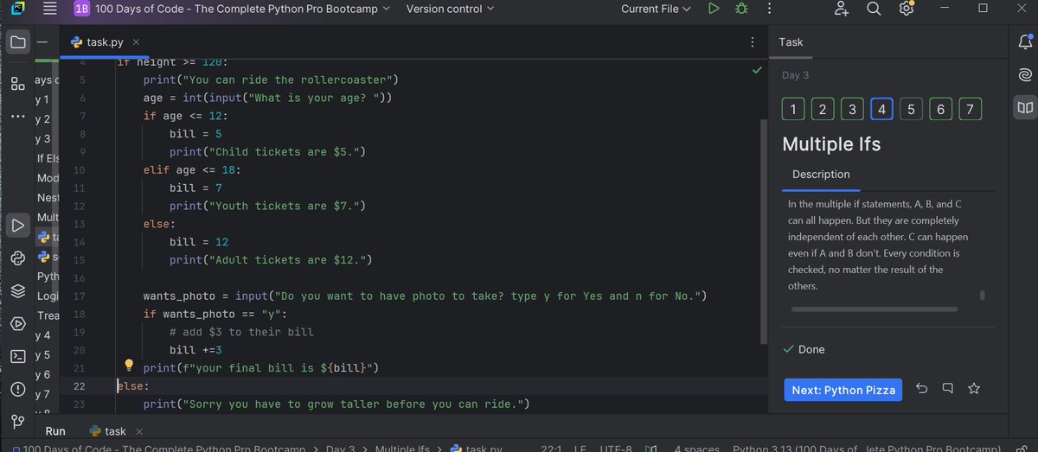1038x452 pixels.
Task: Select the Description tab
Action: [821, 174]
